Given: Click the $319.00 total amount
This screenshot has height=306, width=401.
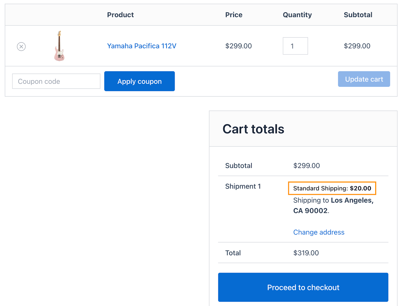Looking at the screenshot, I should [x=306, y=253].
